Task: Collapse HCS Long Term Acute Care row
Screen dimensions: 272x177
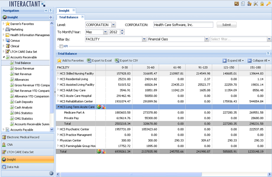Action: click(x=58, y=107)
